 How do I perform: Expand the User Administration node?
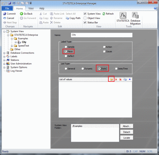4,64
